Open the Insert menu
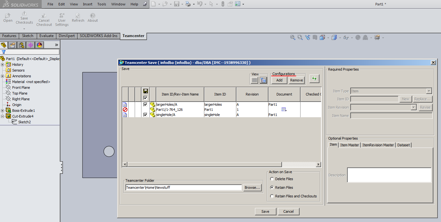The image size is (441, 222). [x=88, y=4]
